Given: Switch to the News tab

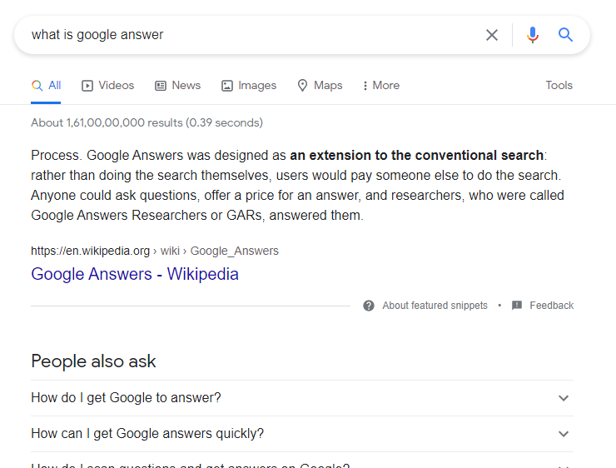Looking at the screenshot, I should coord(178,86).
